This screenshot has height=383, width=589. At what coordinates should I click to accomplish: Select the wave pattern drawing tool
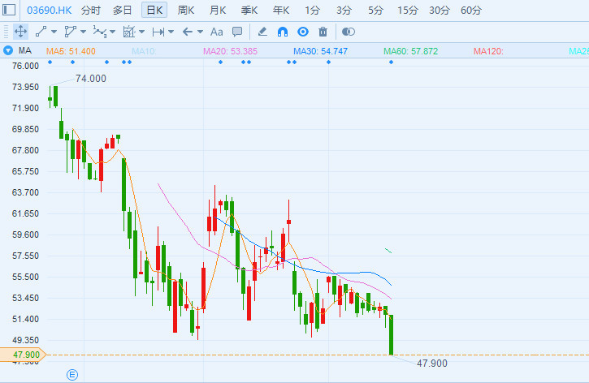coord(100,32)
